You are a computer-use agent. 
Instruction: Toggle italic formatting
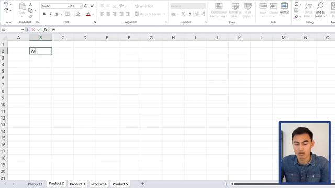[x=50, y=14]
